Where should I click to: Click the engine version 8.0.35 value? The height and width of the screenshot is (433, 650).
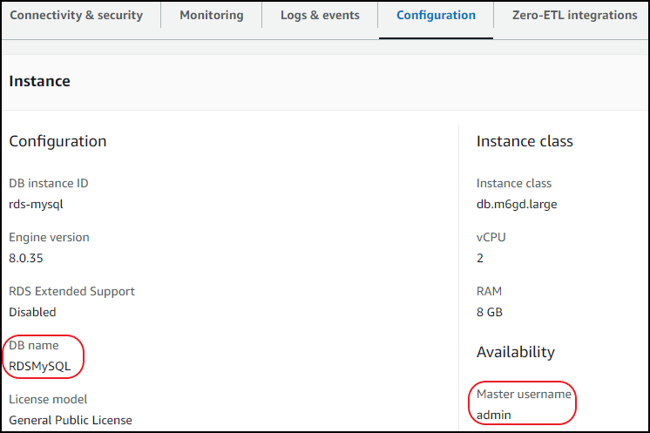click(x=26, y=258)
